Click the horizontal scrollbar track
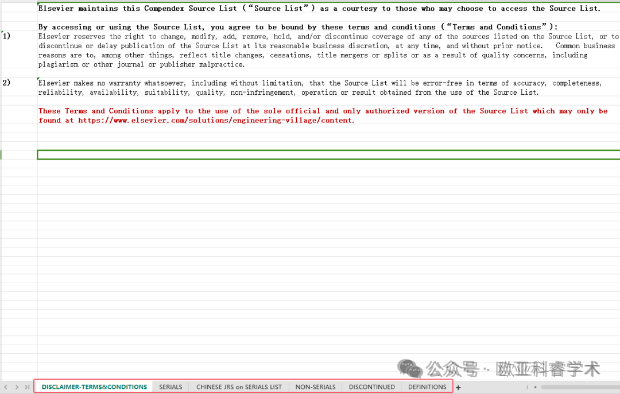The image size is (620, 394). [580, 387]
